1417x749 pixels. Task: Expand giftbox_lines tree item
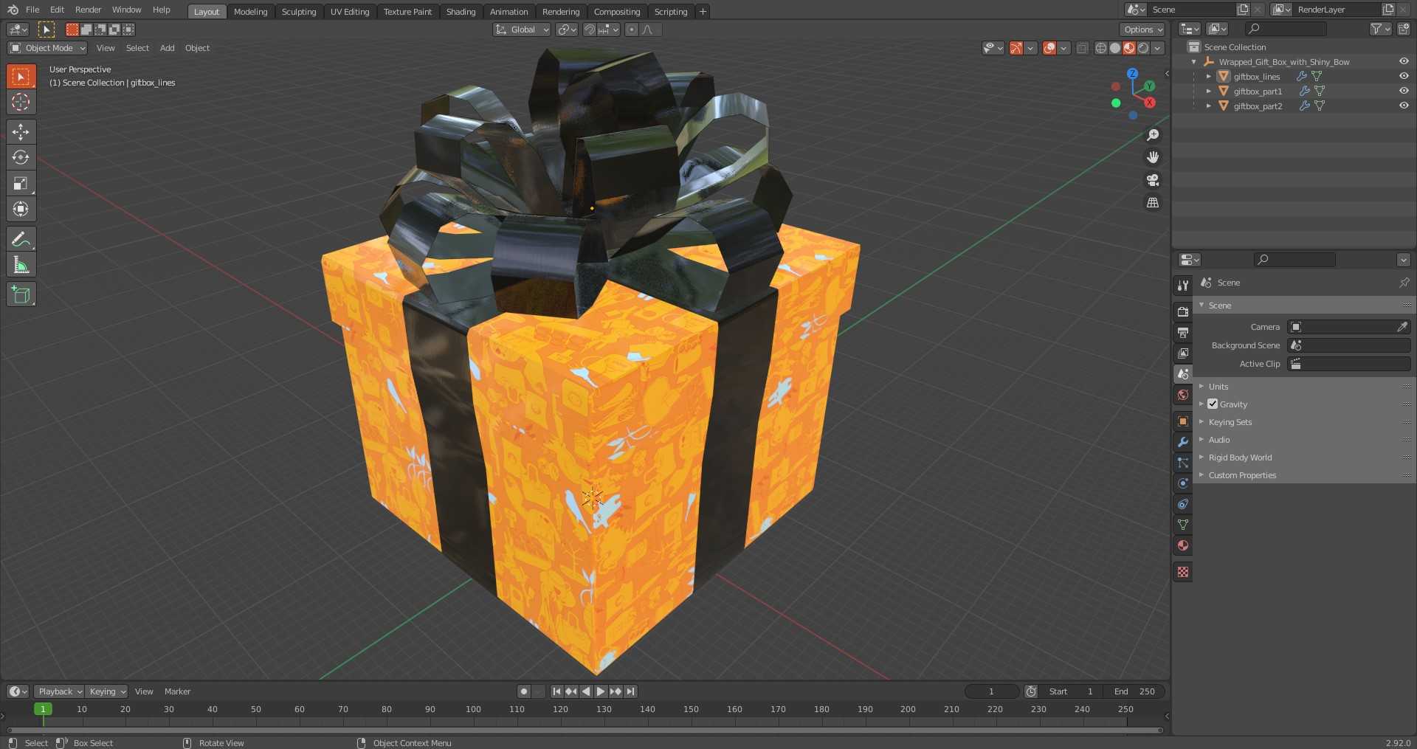coord(1208,76)
